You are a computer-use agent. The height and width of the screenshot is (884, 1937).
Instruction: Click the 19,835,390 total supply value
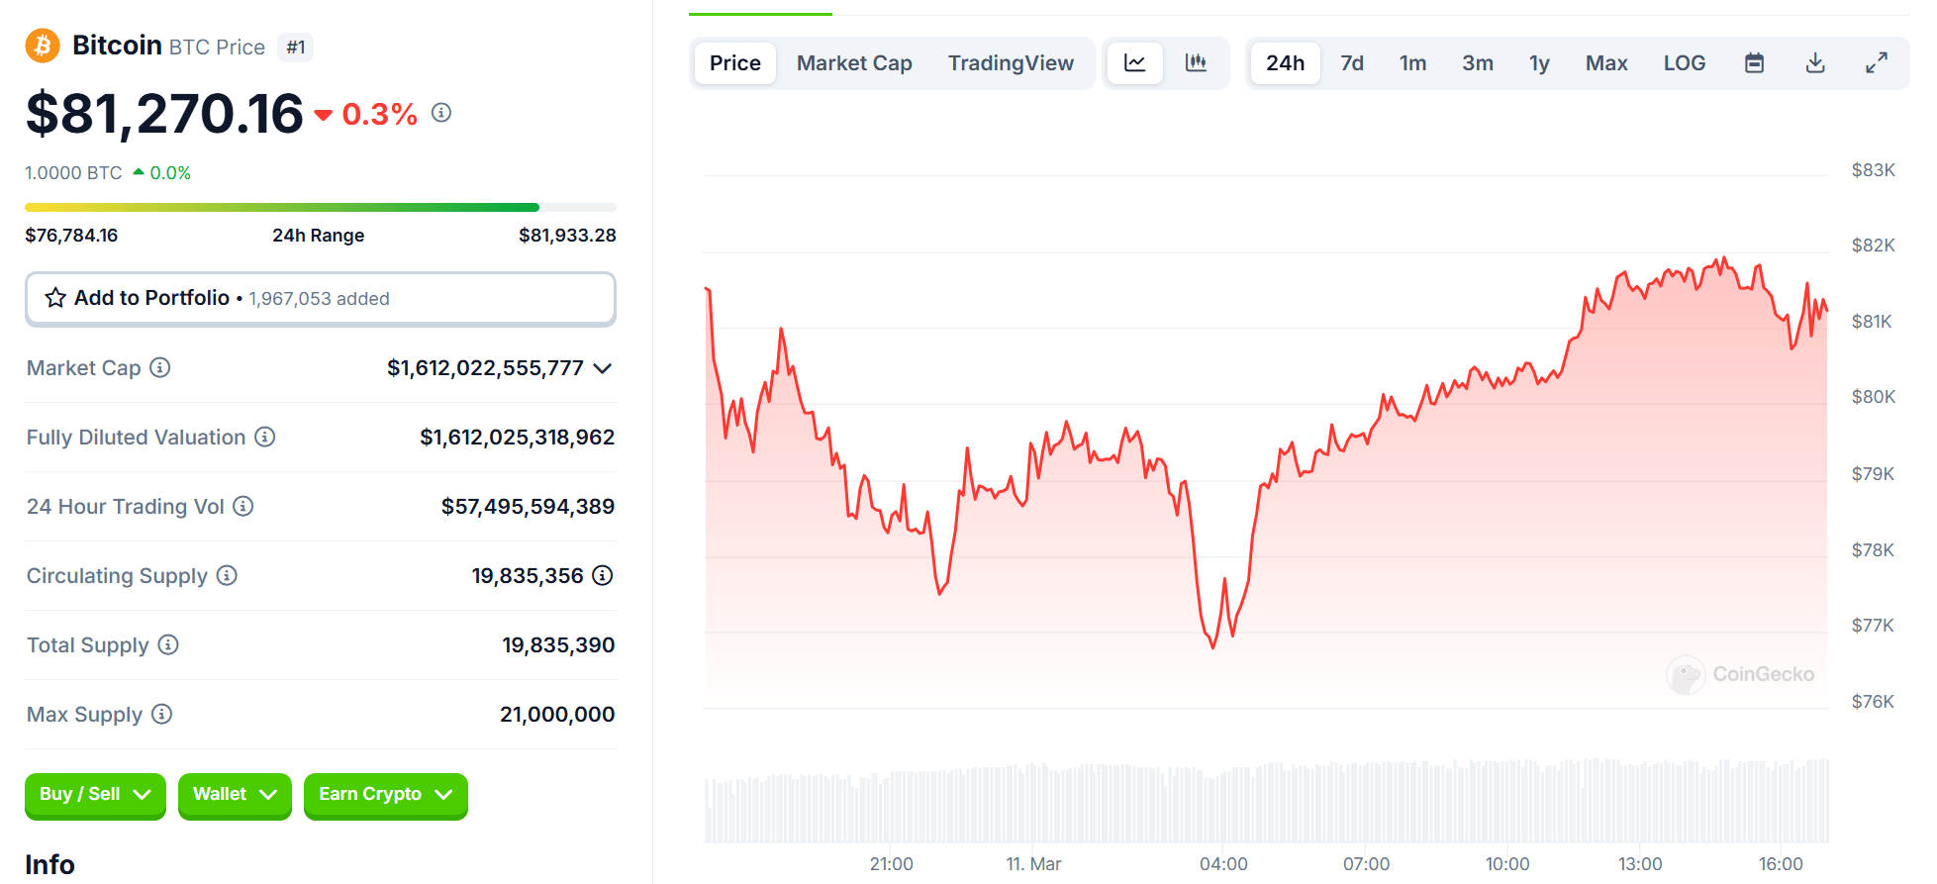click(558, 644)
